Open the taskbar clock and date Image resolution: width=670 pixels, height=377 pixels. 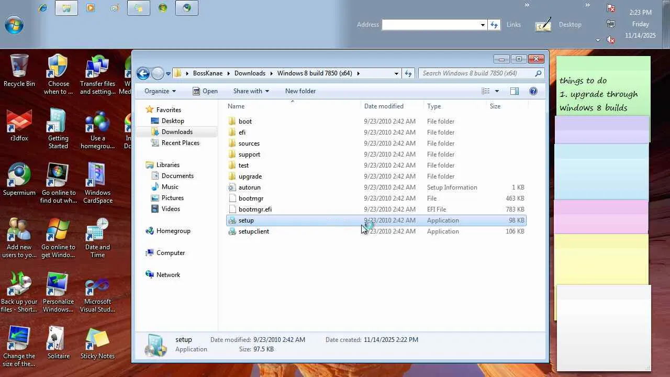(640, 24)
